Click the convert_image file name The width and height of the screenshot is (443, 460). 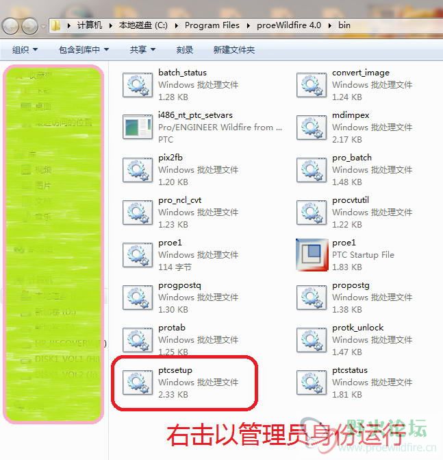tap(361, 73)
